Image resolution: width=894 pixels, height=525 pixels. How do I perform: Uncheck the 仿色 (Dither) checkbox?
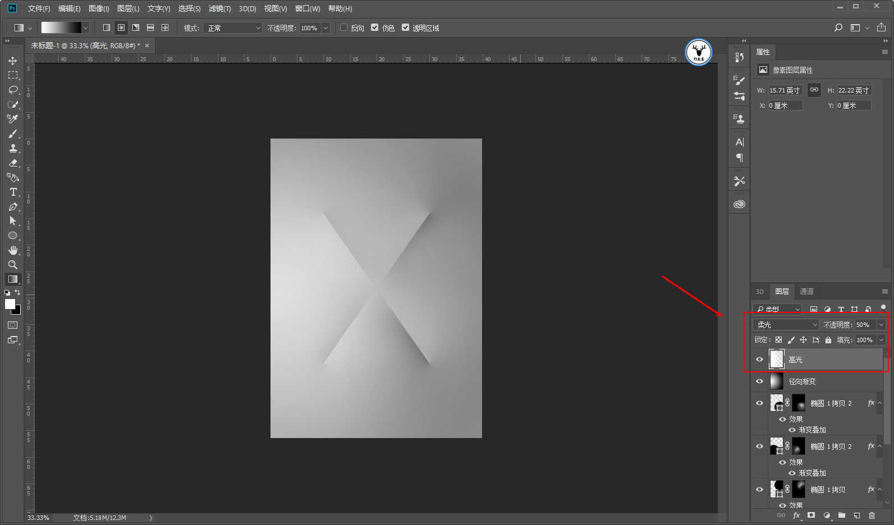[375, 27]
